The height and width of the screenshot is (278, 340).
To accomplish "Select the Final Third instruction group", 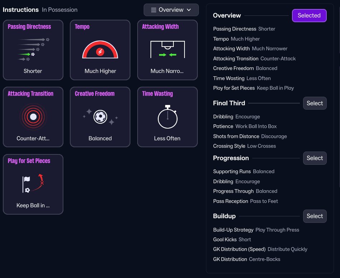I will pos(315,103).
